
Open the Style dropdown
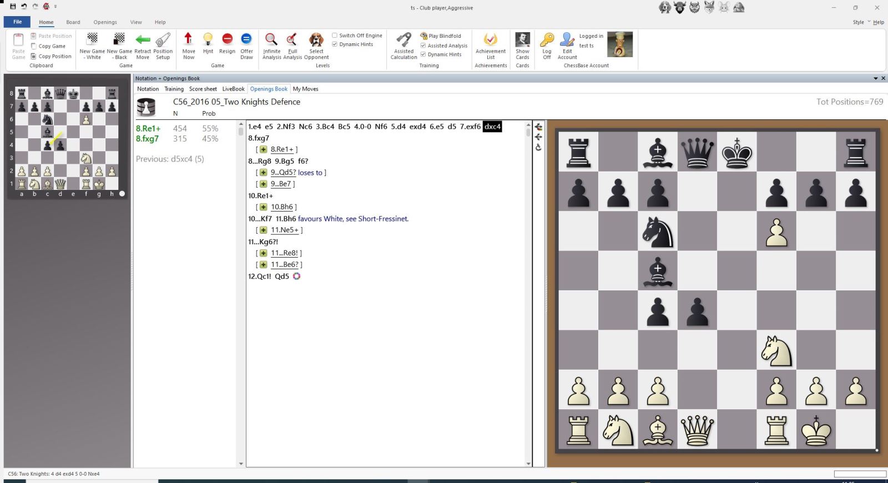861,22
